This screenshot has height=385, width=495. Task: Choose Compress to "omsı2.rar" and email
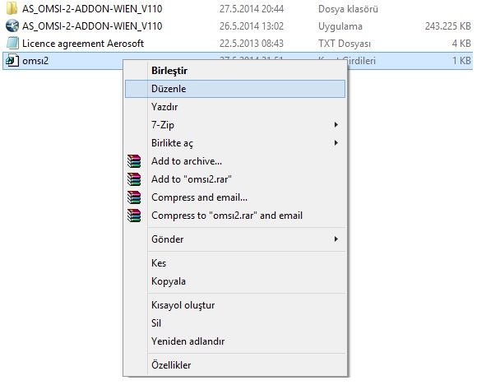point(235,216)
